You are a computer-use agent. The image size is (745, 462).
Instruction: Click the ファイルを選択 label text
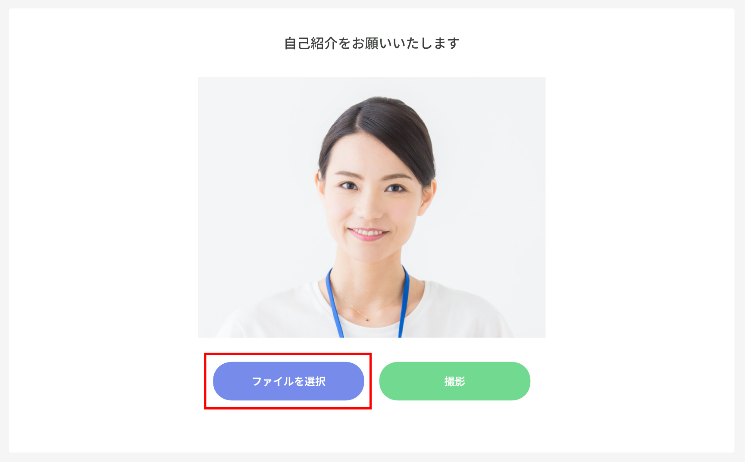[288, 381]
